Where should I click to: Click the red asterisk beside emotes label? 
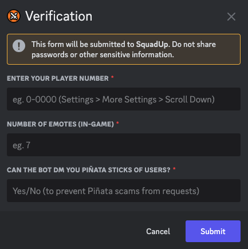click(117, 123)
